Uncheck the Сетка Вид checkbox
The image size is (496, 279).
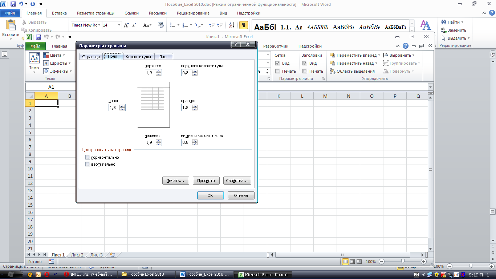pyautogui.click(x=277, y=63)
